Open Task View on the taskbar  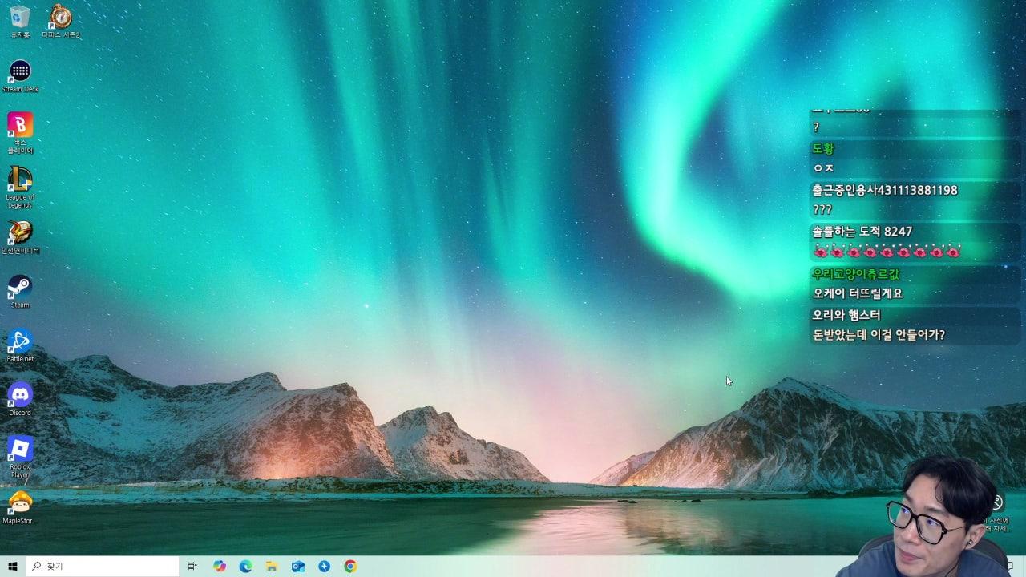point(192,566)
